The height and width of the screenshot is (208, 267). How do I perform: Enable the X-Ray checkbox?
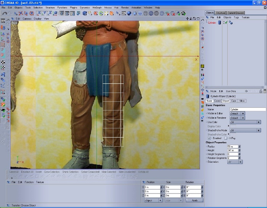tap(225, 138)
